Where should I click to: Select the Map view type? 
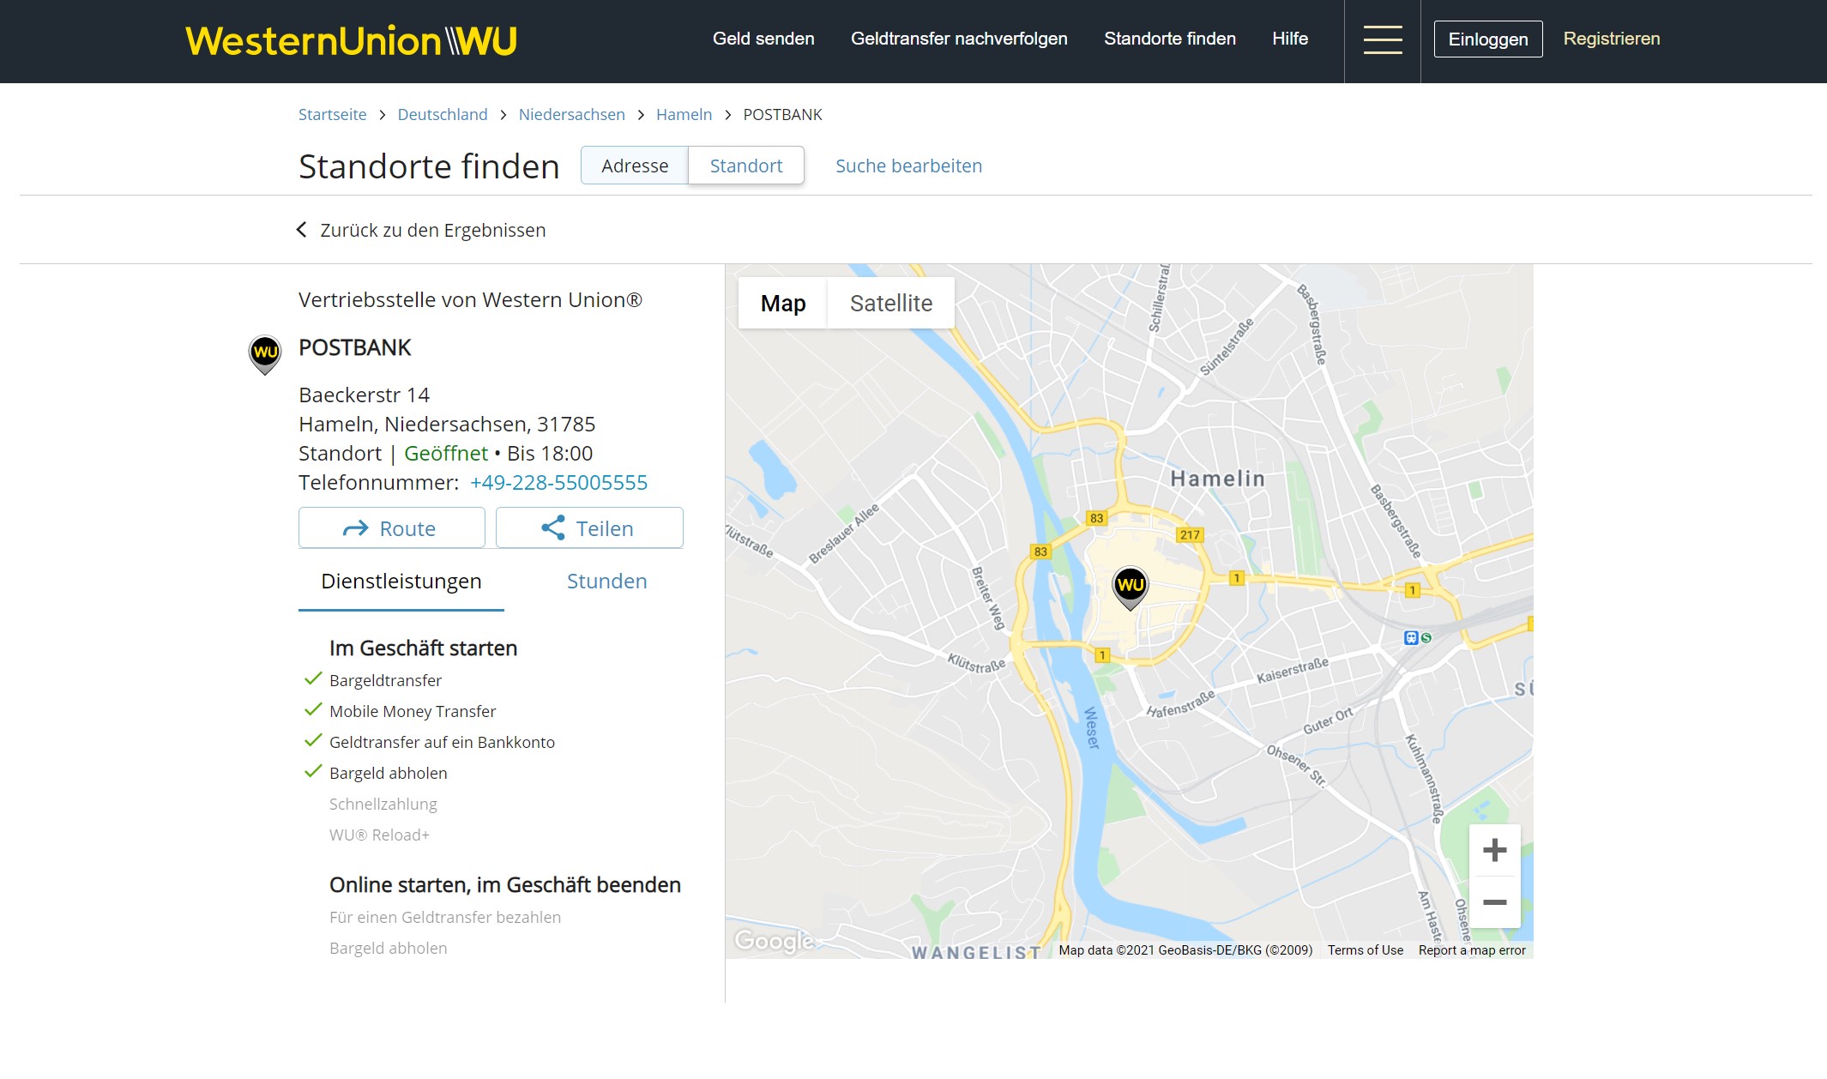[782, 303]
